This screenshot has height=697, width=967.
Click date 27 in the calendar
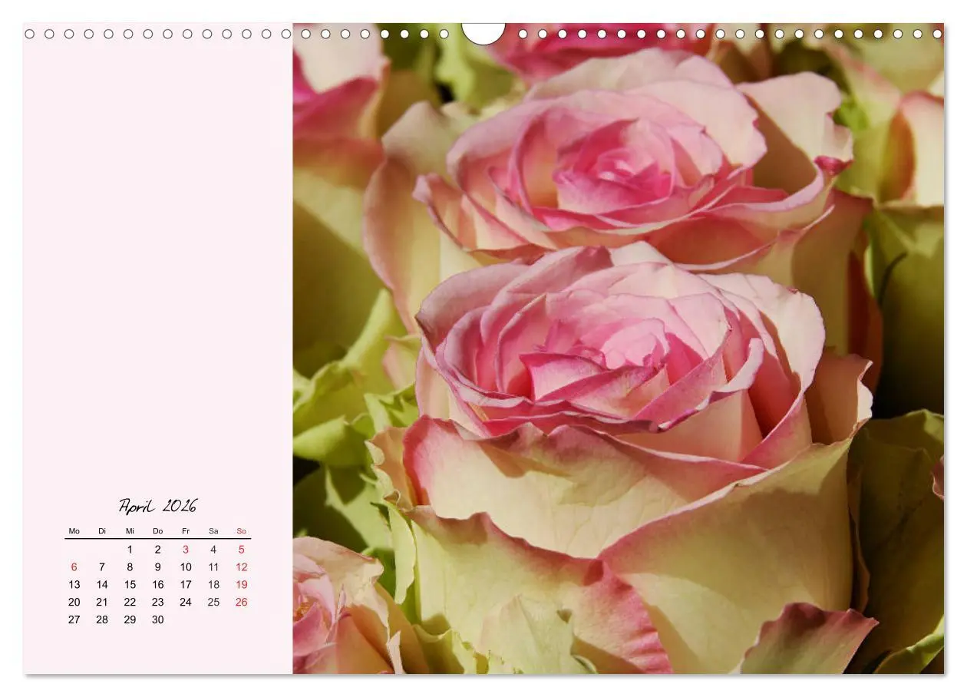pos(74,620)
